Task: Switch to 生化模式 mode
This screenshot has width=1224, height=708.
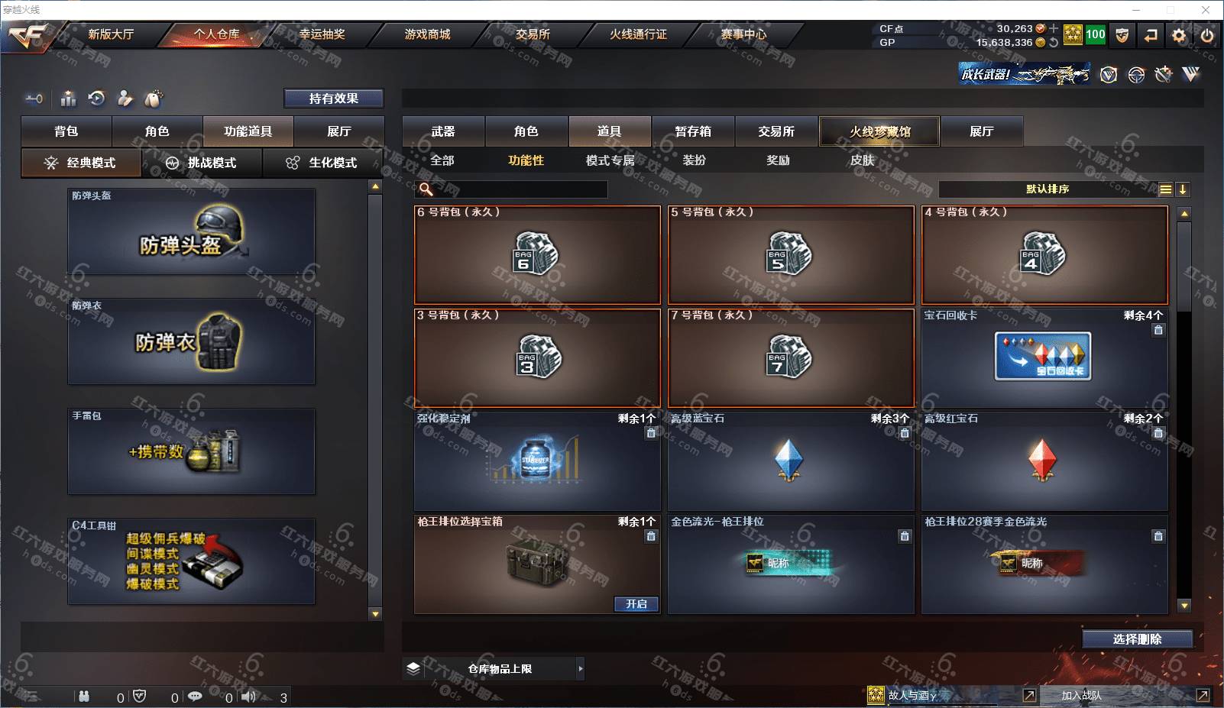Action: [322, 163]
